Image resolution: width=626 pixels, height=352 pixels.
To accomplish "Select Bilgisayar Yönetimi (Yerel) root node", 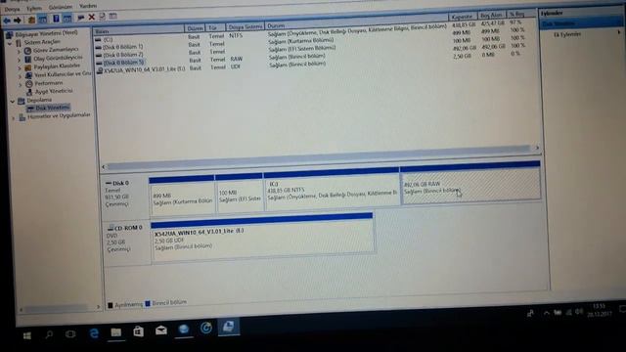I will coord(46,33).
